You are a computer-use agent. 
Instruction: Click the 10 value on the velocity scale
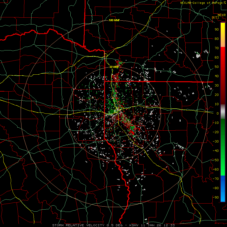[217, 104]
